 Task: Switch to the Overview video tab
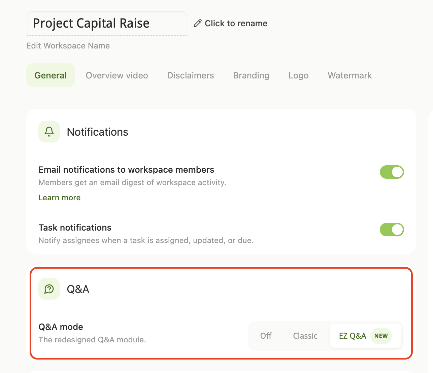click(x=117, y=75)
